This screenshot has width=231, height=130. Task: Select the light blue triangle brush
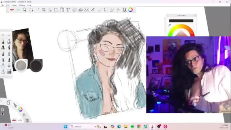coord(3,65)
